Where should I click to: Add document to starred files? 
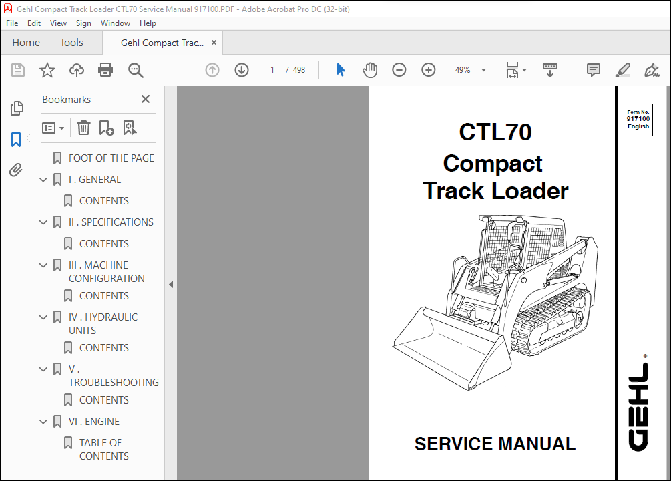[x=47, y=70]
